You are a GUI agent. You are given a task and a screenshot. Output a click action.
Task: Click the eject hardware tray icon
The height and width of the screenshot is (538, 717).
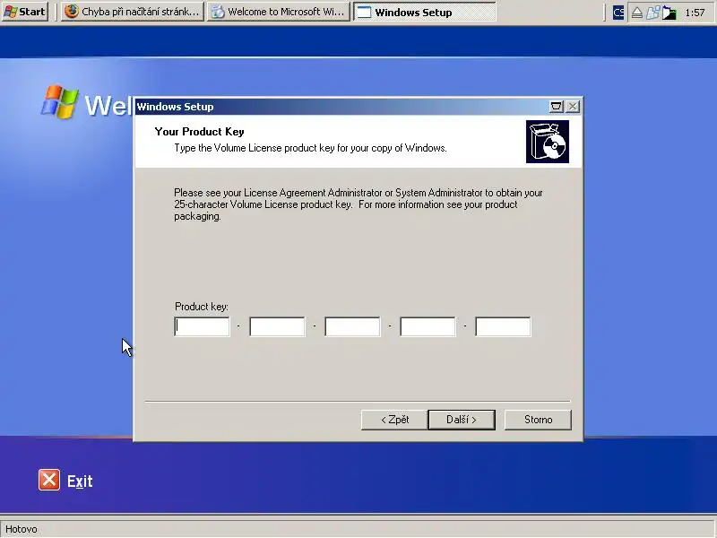point(637,13)
